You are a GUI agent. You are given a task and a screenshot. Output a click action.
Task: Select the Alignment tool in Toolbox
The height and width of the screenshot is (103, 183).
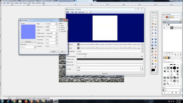pos(152,36)
